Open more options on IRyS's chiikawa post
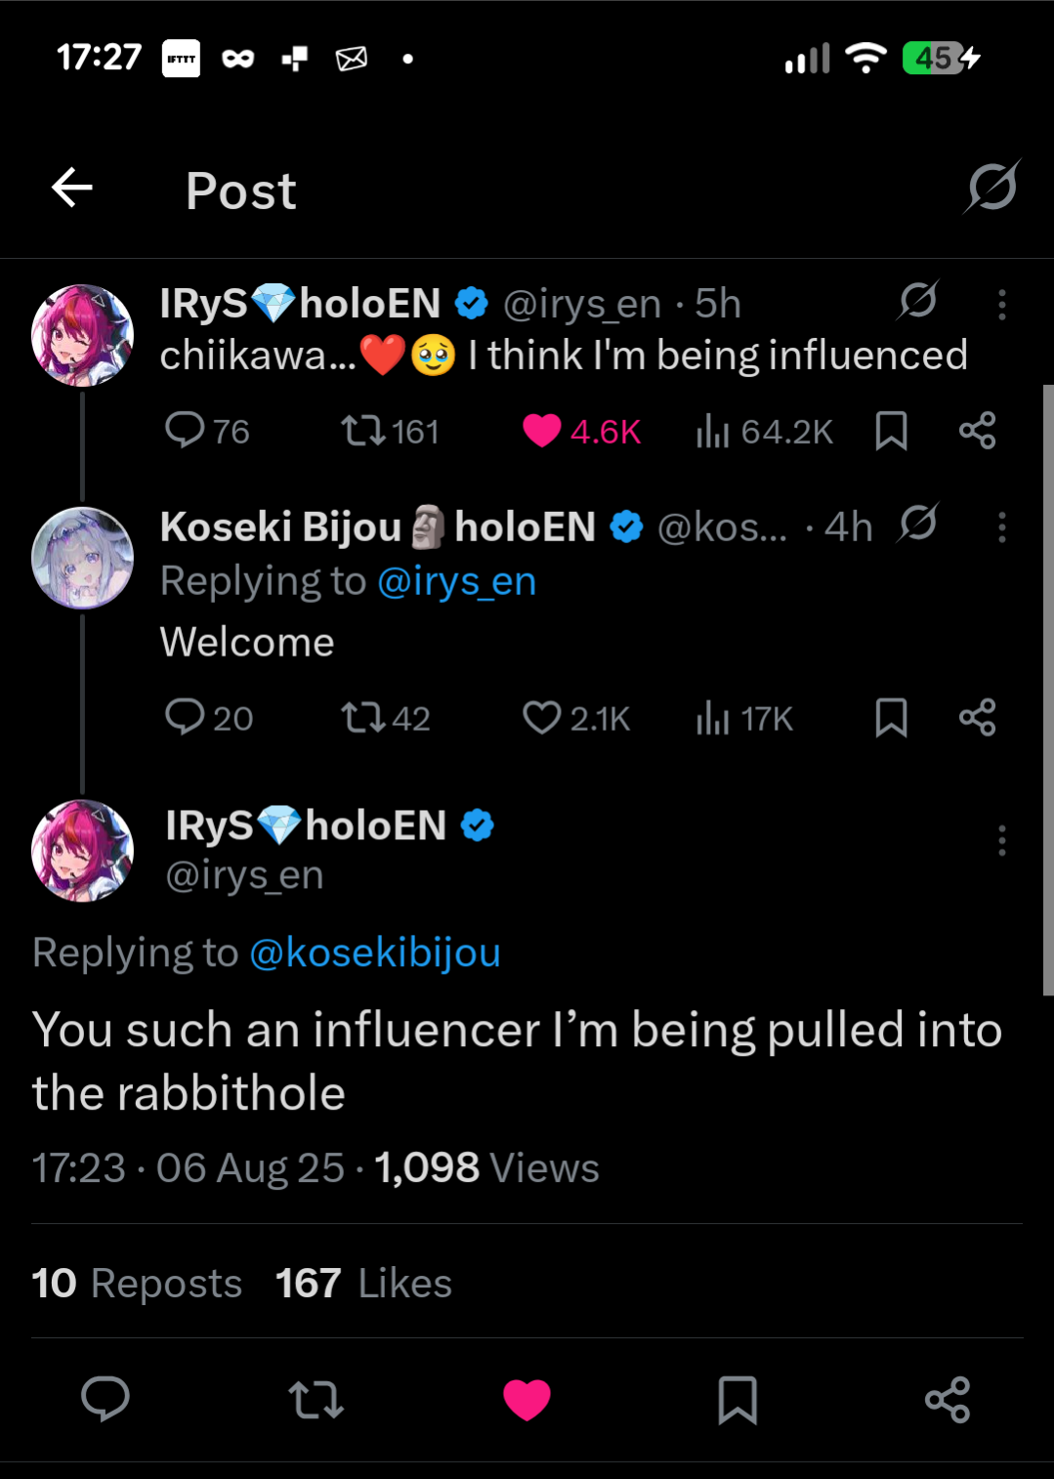Viewport: 1054px width, 1479px height. [x=1001, y=305]
